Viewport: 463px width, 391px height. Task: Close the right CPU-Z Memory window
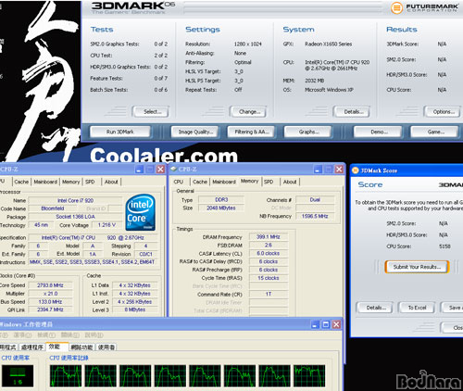339,169
